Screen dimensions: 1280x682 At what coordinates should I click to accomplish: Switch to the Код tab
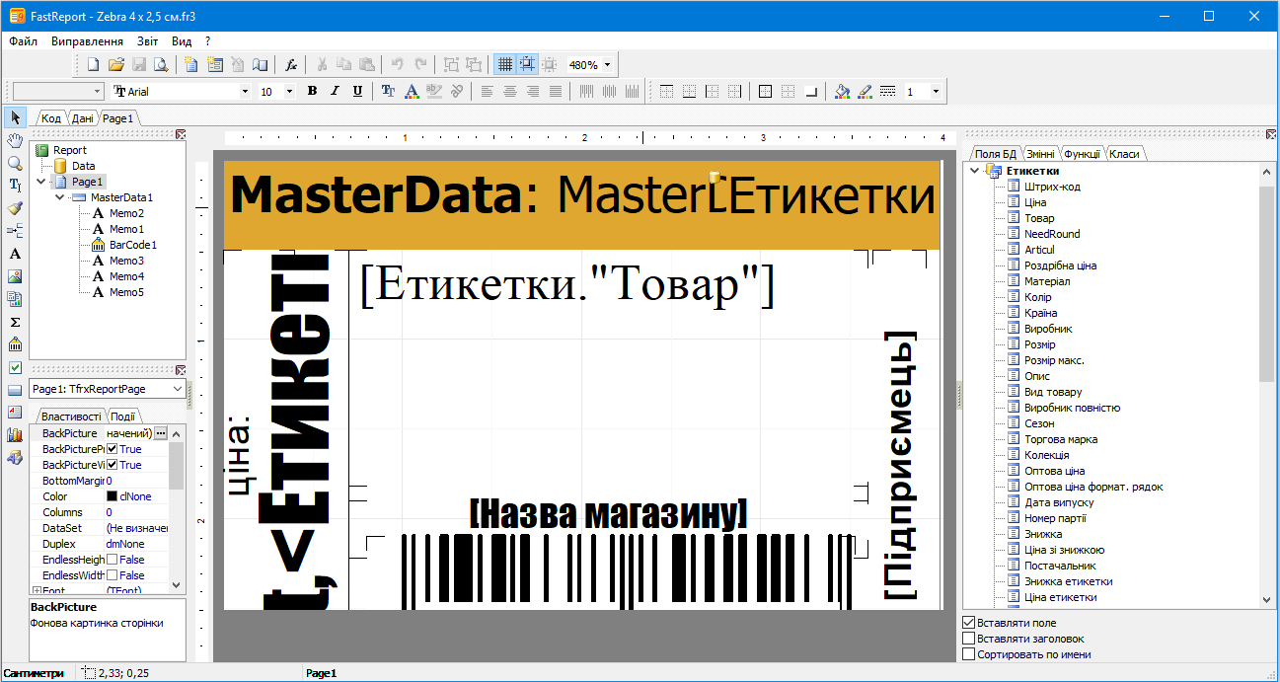[49, 117]
